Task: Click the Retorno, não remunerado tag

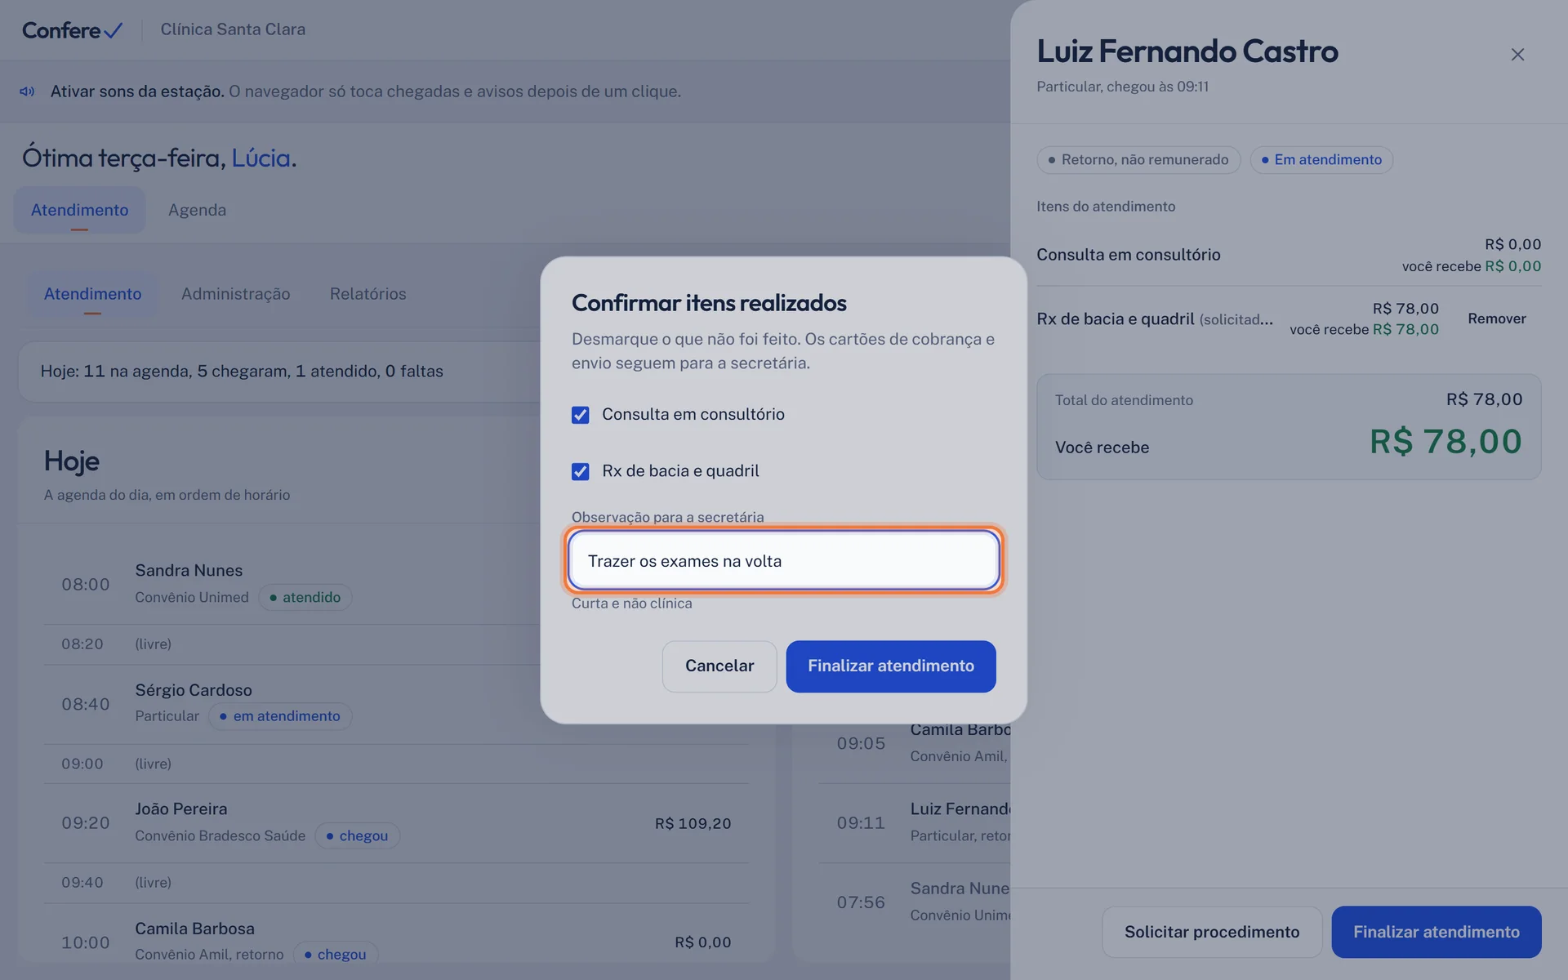Action: pyautogui.click(x=1138, y=160)
